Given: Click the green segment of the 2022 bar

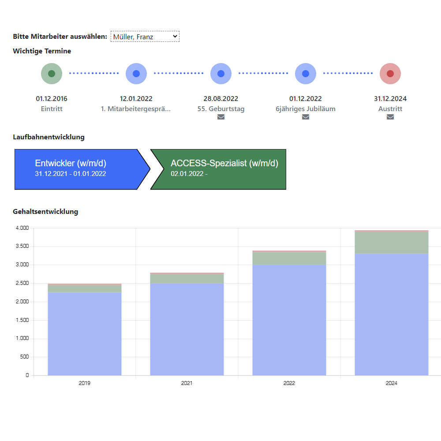Looking at the screenshot, I should point(289,258).
